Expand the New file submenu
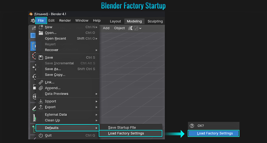 (x=68, y=27)
